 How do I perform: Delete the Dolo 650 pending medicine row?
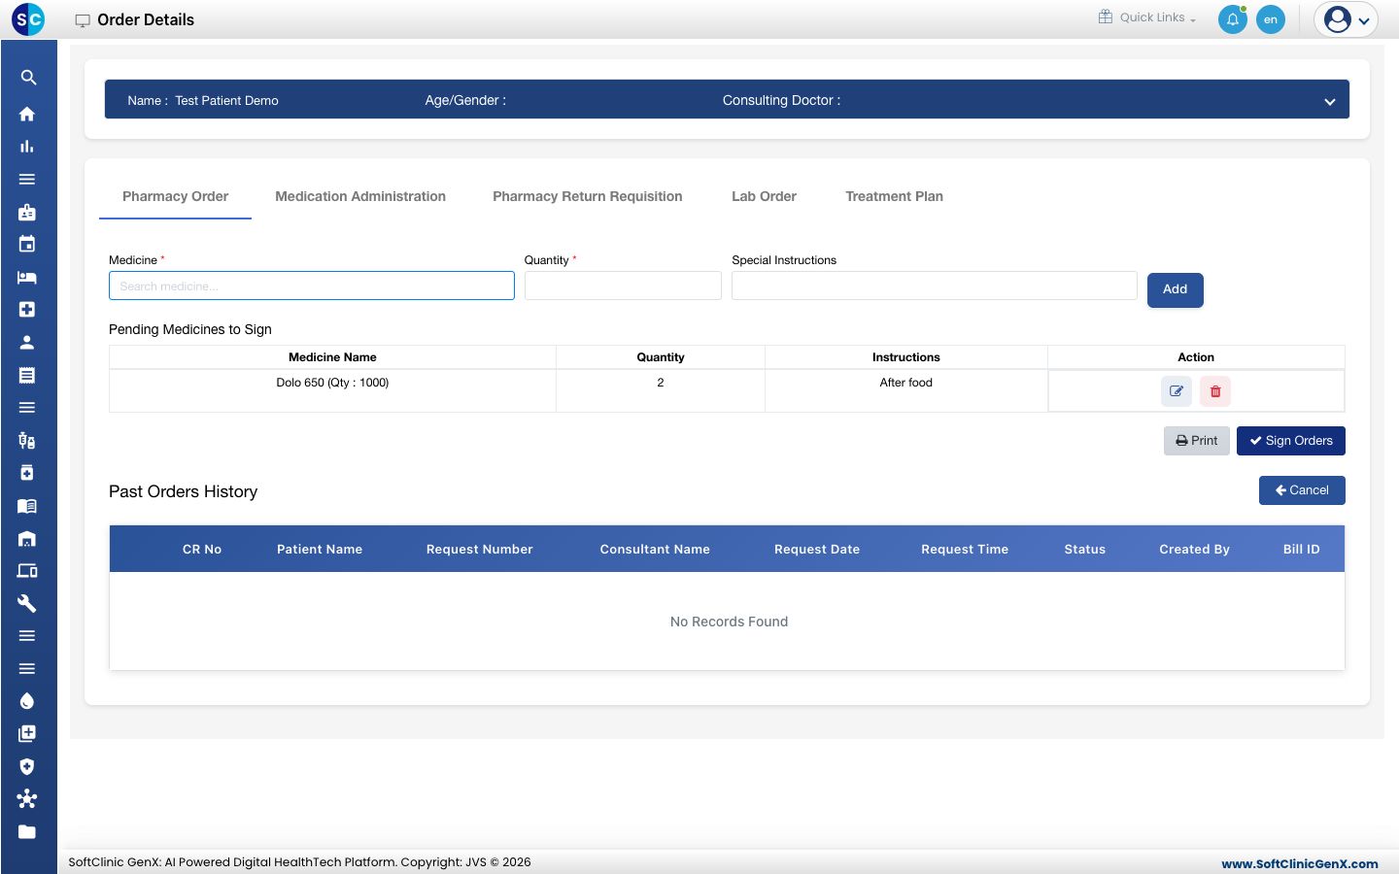(x=1215, y=391)
